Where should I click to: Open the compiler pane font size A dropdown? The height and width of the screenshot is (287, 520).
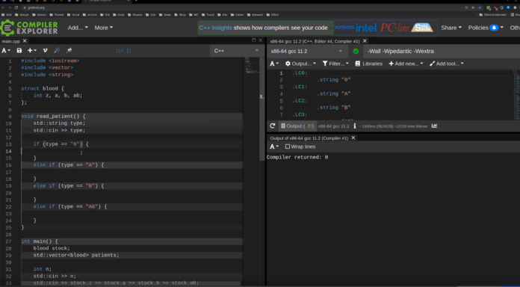(274, 64)
